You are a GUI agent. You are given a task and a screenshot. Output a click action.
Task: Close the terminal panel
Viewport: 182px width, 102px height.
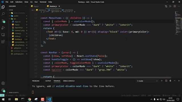pyautogui.click(x=179, y=81)
